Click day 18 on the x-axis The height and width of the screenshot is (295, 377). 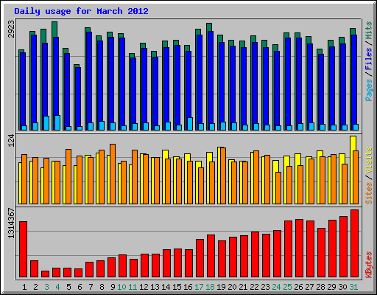[210, 287]
